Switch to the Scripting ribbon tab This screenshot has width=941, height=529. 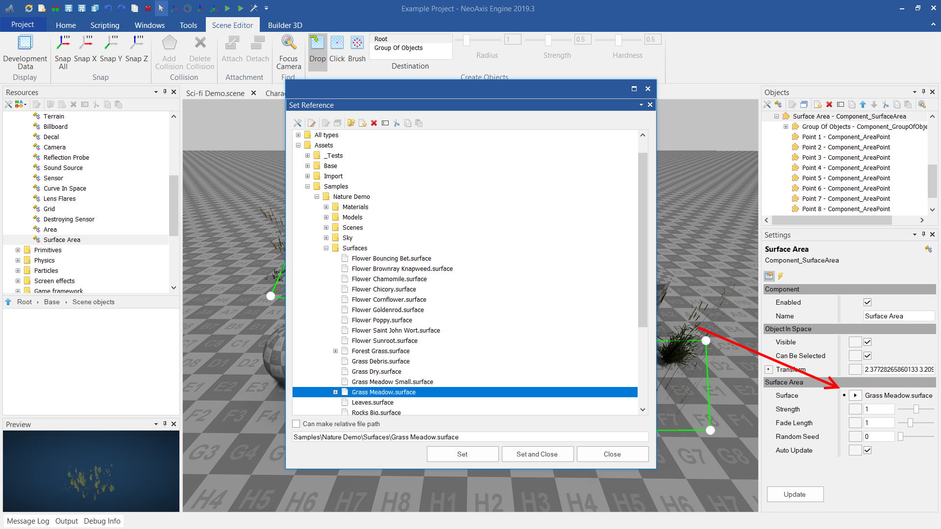click(104, 25)
